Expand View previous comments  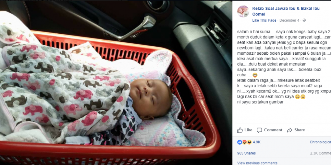click(257, 163)
